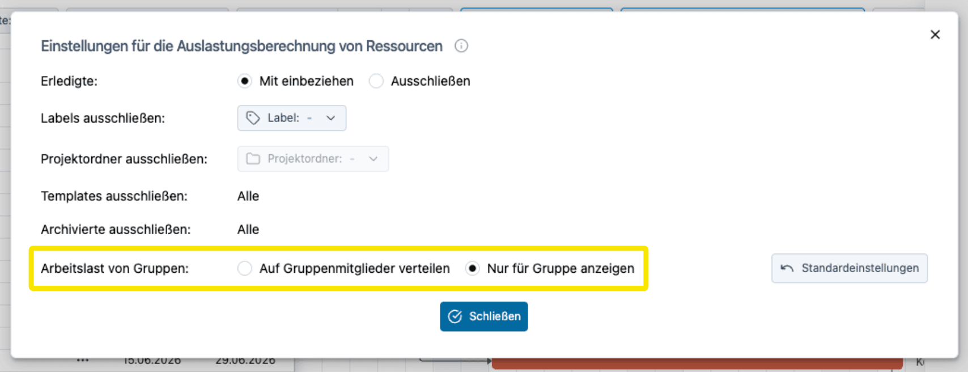This screenshot has width=968, height=372.
Task: Choose 'Auf Gruppenmitglieder verteilen' radio option
Action: 244,268
